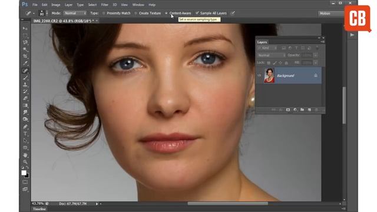Open the Image menu

(56, 5)
